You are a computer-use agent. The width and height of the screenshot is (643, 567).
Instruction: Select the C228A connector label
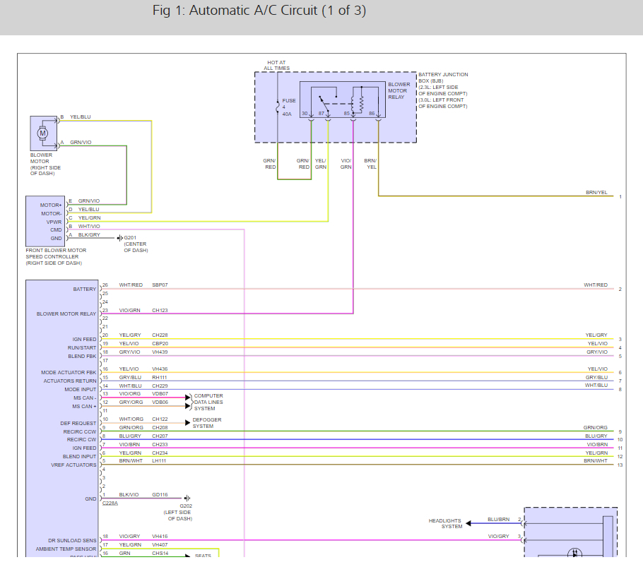click(110, 503)
